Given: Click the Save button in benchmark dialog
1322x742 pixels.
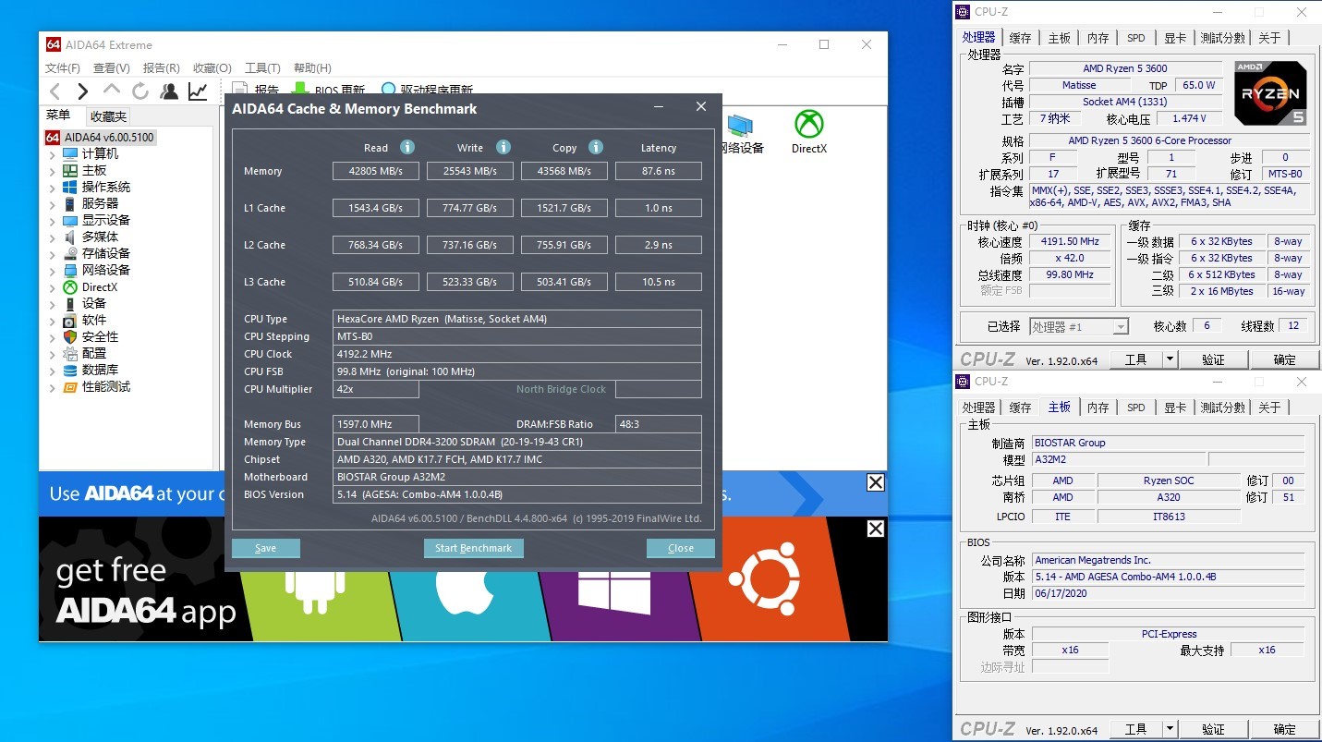Looking at the screenshot, I should point(266,548).
